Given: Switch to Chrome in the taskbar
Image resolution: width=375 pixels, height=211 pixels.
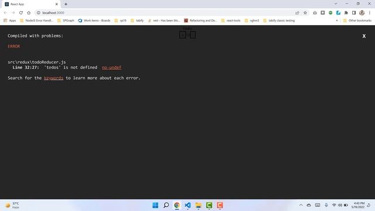Looking at the screenshot, I should [x=177, y=205].
